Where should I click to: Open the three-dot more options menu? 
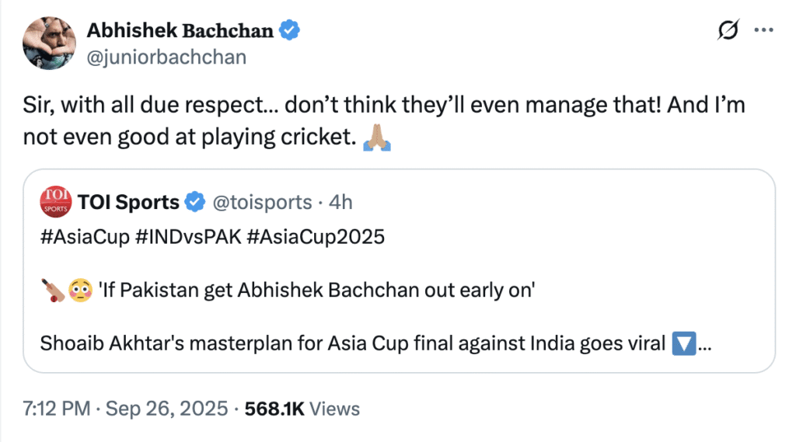[765, 31]
